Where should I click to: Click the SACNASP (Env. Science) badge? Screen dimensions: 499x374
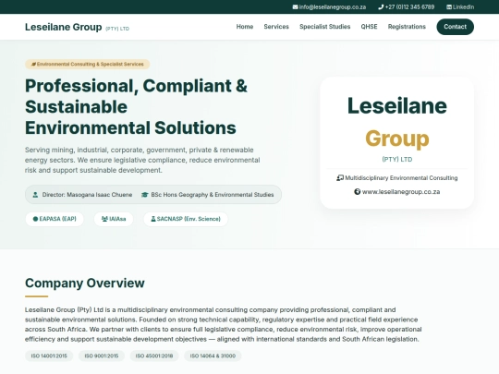pos(186,219)
